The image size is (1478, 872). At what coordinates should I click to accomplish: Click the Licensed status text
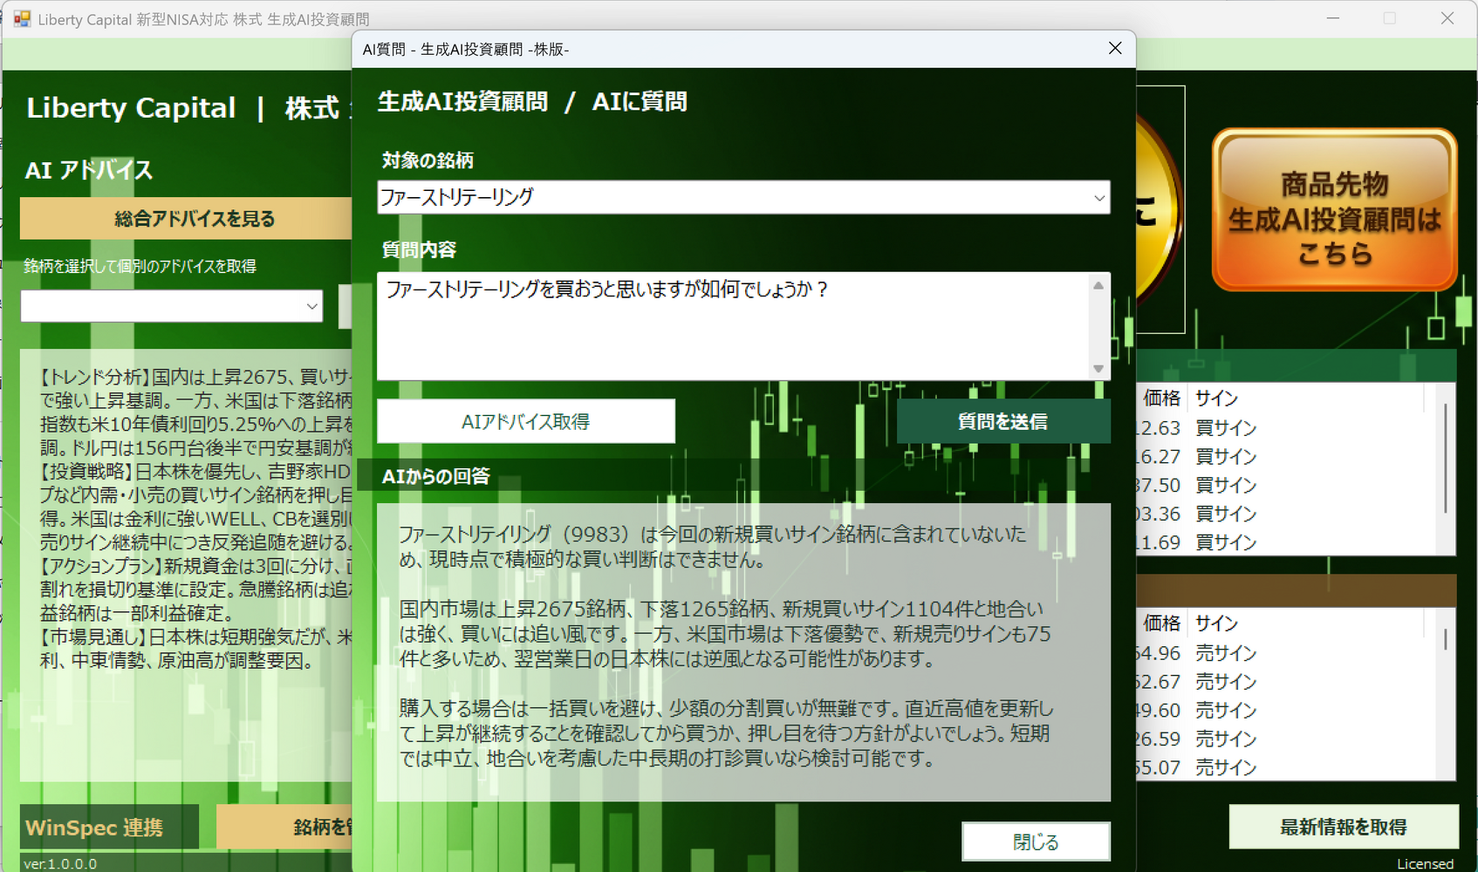[x=1426, y=863]
